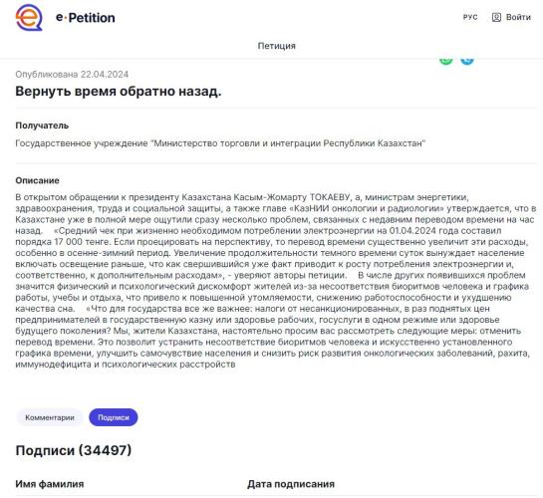
Task: Share the petition via WhatsApp icon
Action: click(x=446, y=60)
